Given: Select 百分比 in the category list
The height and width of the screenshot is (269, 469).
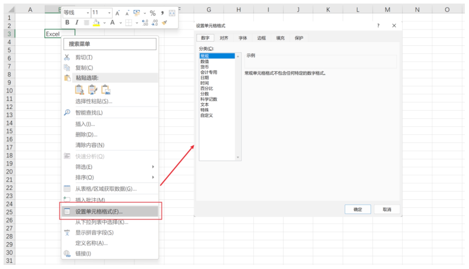Looking at the screenshot, I should (206, 88).
